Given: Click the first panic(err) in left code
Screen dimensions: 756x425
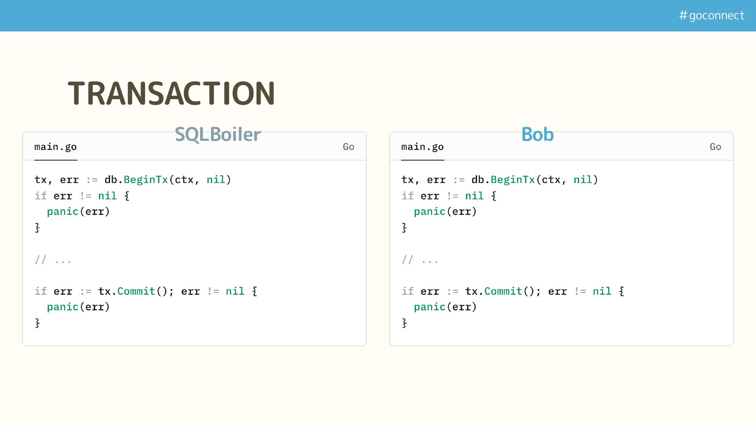Looking at the screenshot, I should pos(78,212).
